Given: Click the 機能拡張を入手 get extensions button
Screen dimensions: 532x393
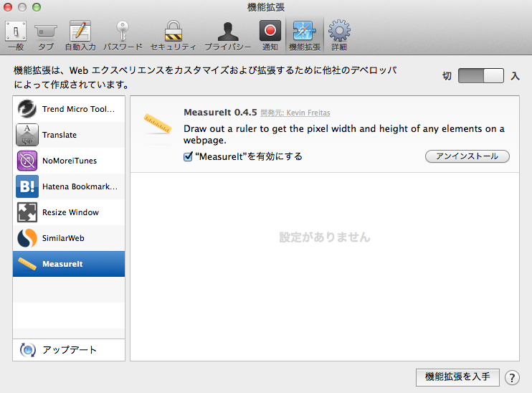Looking at the screenshot, I should pyautogui.click(x=457, y=377).
